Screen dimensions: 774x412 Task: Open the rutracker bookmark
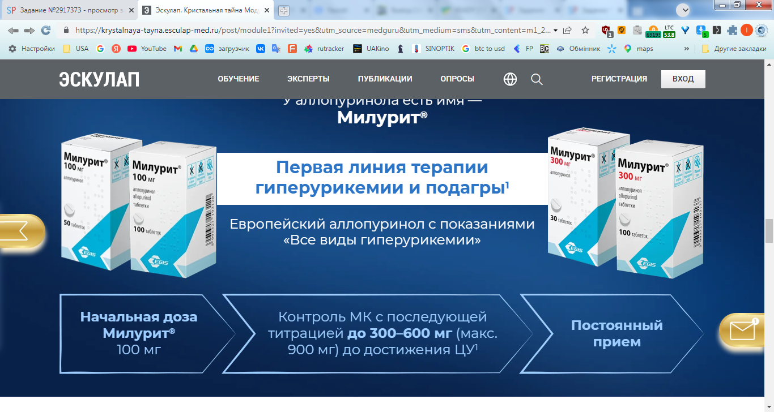point(324,49)
